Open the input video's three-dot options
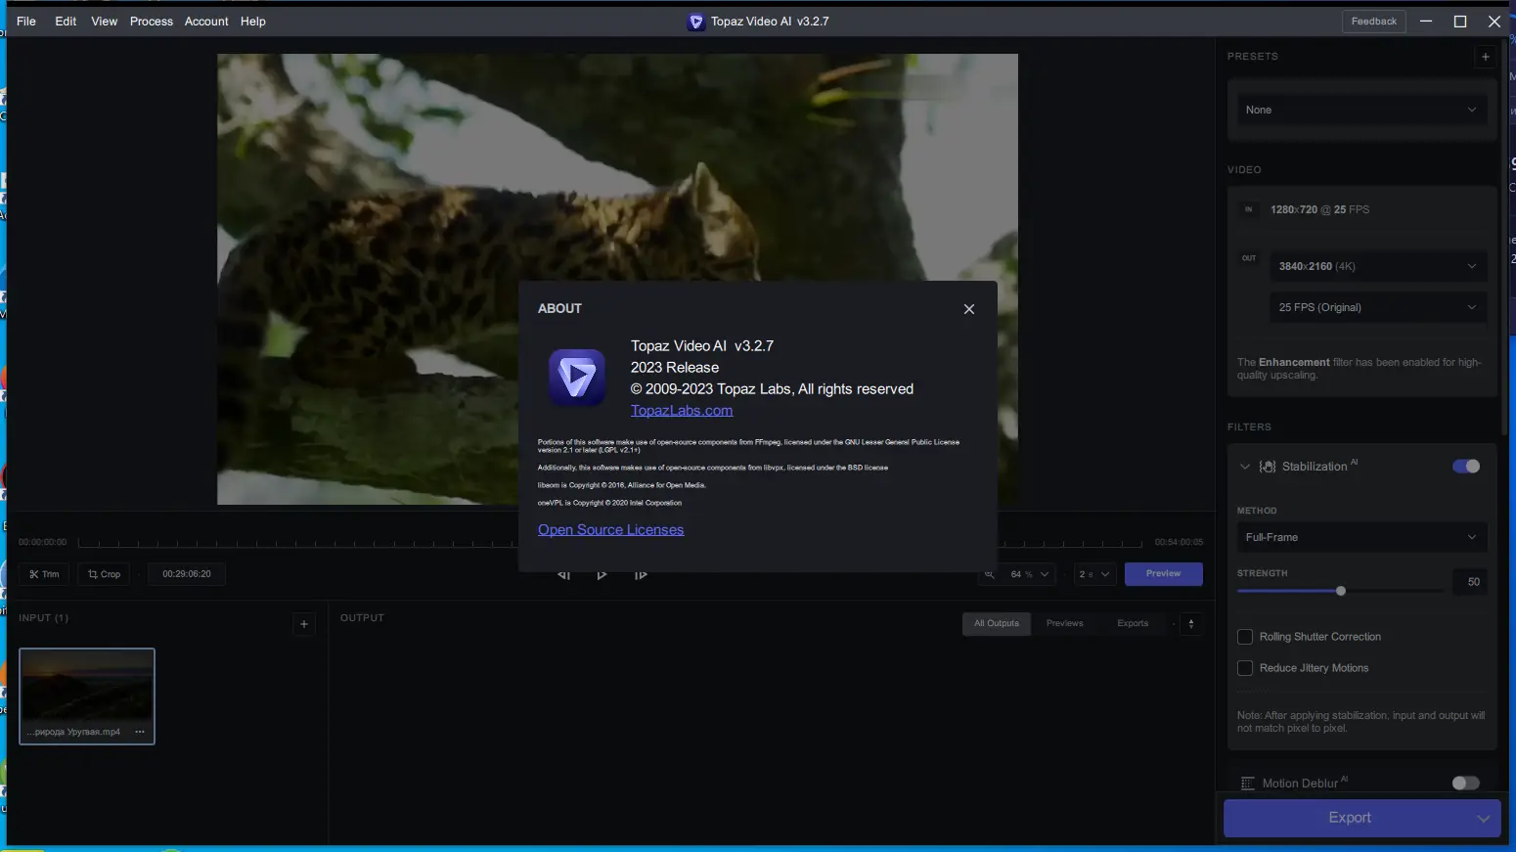1516x852 pixels. point(140,732)
